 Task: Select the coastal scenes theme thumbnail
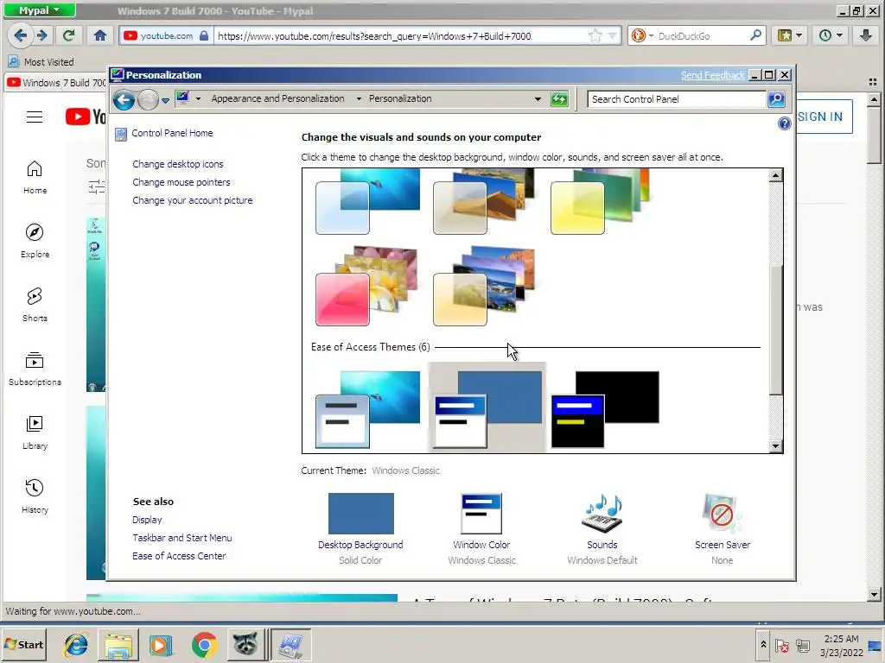tap(484, 285)
